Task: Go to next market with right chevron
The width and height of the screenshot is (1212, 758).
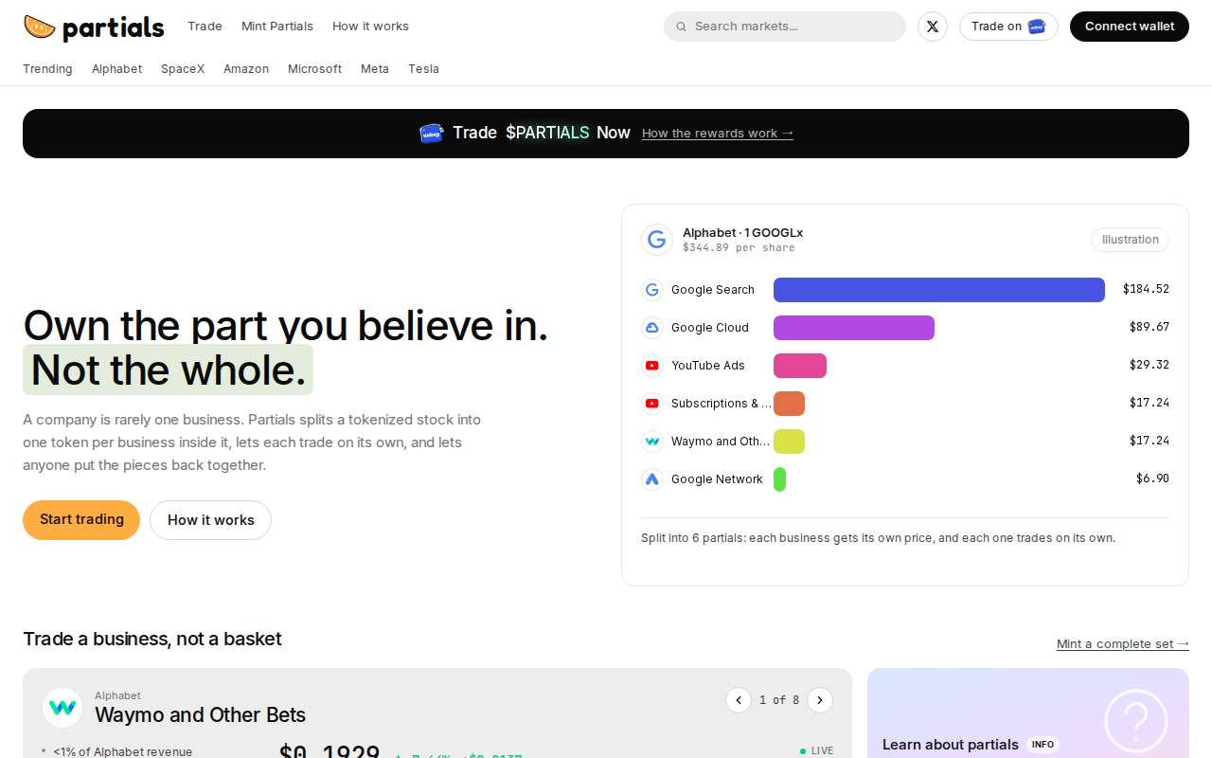Action: (x=820, y=700)
